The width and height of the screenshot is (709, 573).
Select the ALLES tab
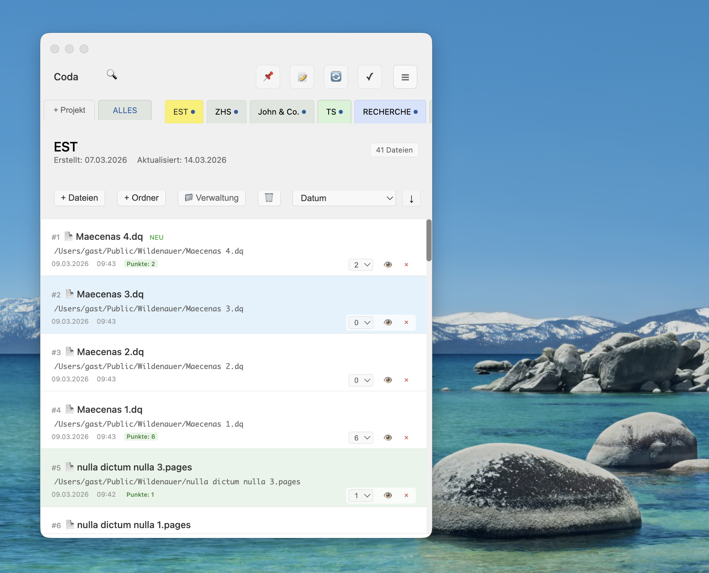click(x=125, y=110)
